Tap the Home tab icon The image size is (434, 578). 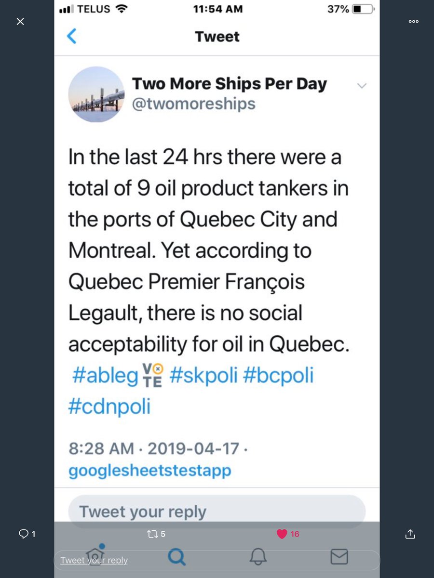[95, 555]
